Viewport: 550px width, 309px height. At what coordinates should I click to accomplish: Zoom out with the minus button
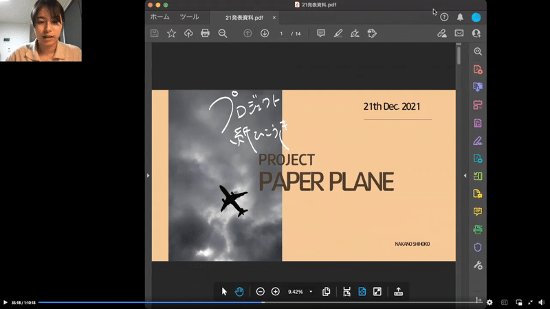tap(261, 291)
